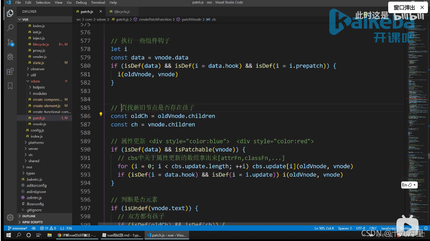
Task: Click vdom in the breadcrumb path
Action: click(x=101, y=20)
